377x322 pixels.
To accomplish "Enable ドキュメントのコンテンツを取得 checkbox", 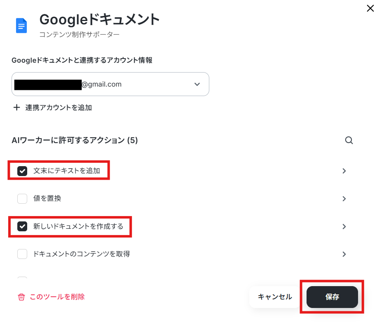I will (22, 254).
